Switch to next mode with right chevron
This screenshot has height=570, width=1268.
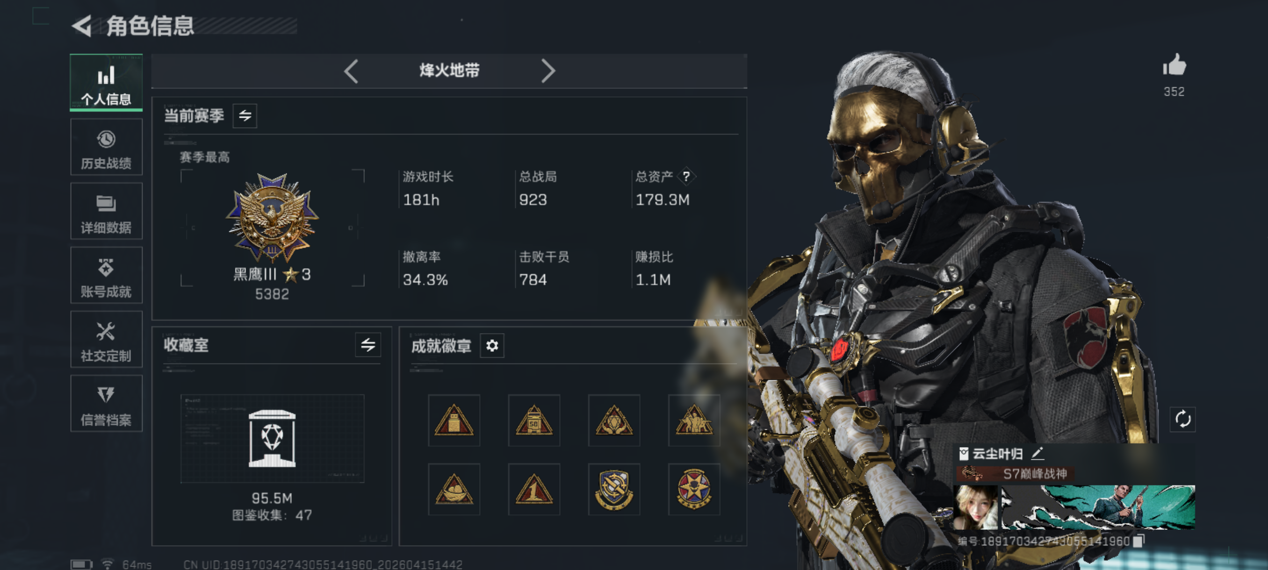(x=548, y=71)
